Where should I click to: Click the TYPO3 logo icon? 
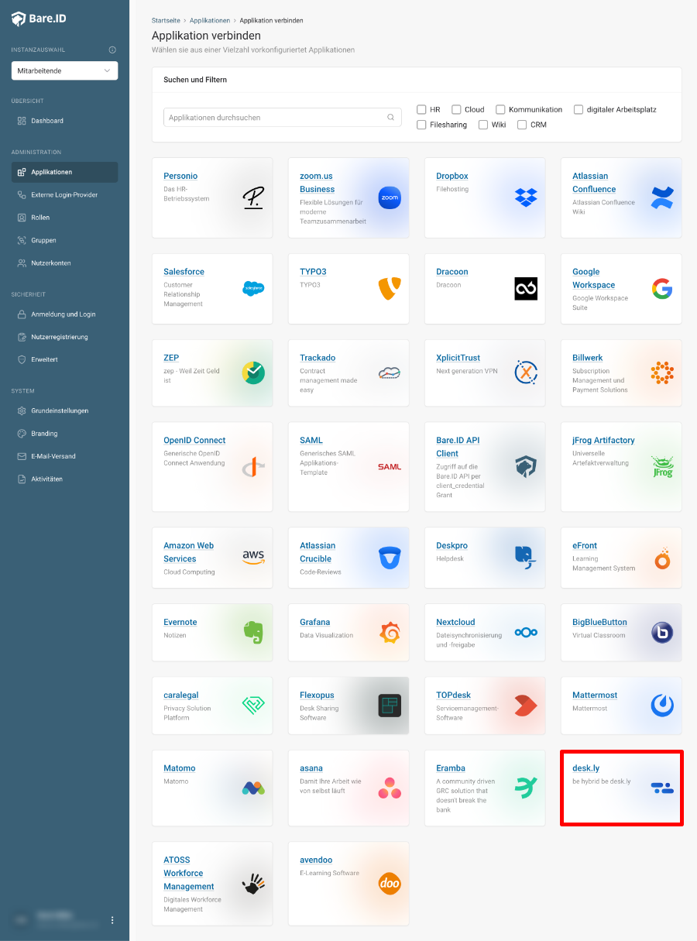tap(390, 289)
